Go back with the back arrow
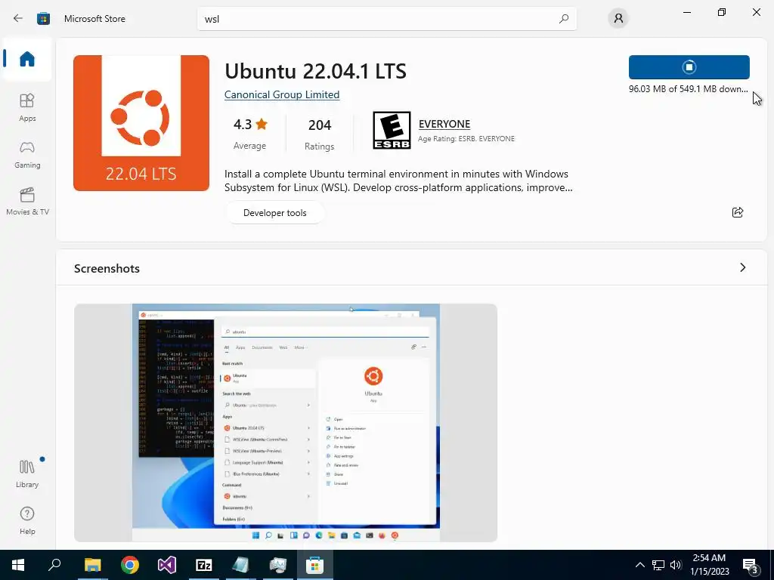The height and width of the screenshot is (580, 774). pyautogui.click(x=18, y=19)
